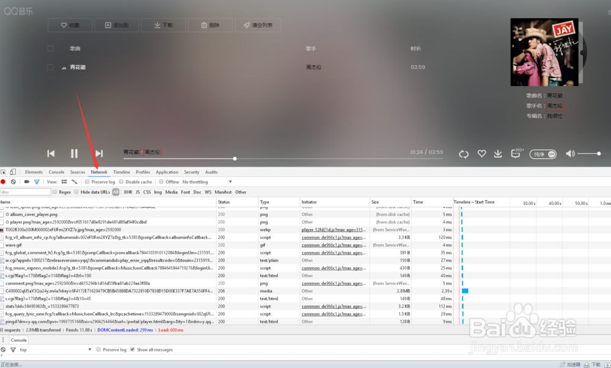Select large request rows view icon
611x368 pixels.
(x=64, y=182)
